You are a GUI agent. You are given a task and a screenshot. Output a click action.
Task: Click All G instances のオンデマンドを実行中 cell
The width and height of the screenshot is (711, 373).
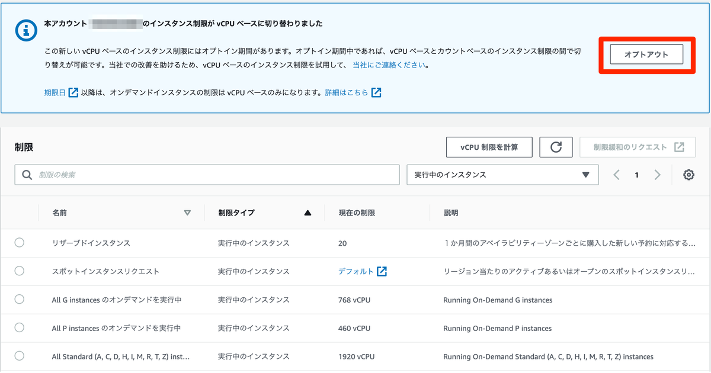117,300
